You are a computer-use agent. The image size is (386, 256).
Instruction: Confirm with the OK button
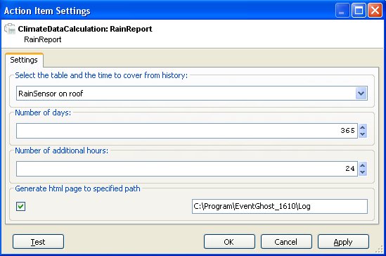(x=229, y=242)
